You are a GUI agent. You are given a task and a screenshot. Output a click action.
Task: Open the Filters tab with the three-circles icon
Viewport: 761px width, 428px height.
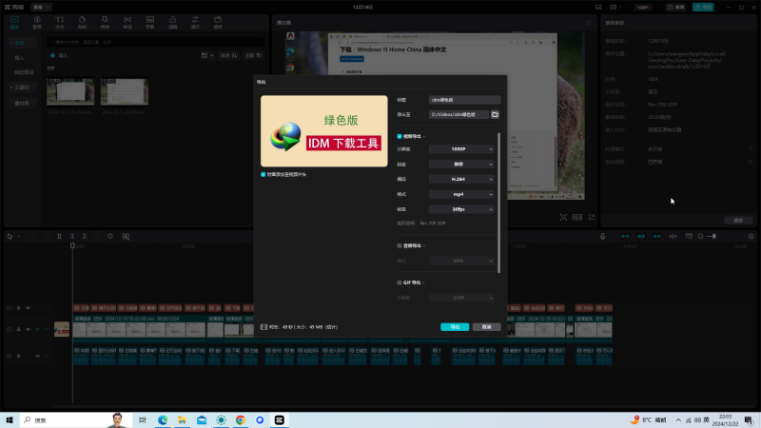pyautogui.click(x=172, y=22)
